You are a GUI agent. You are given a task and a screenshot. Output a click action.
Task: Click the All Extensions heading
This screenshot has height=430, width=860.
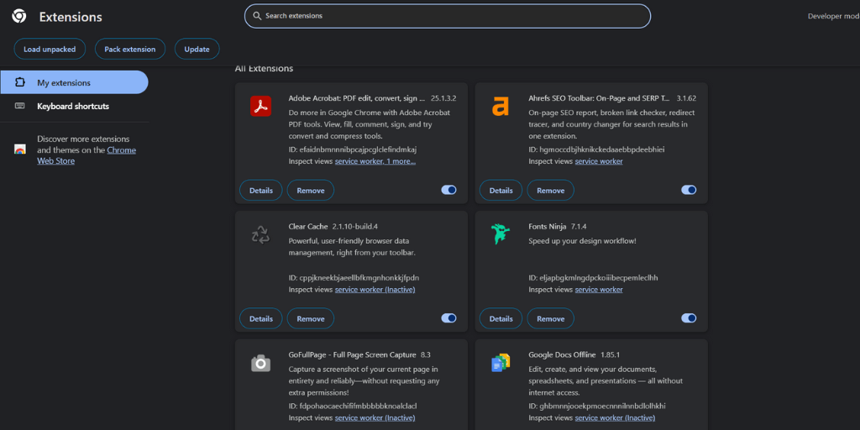tap(264, 69)
